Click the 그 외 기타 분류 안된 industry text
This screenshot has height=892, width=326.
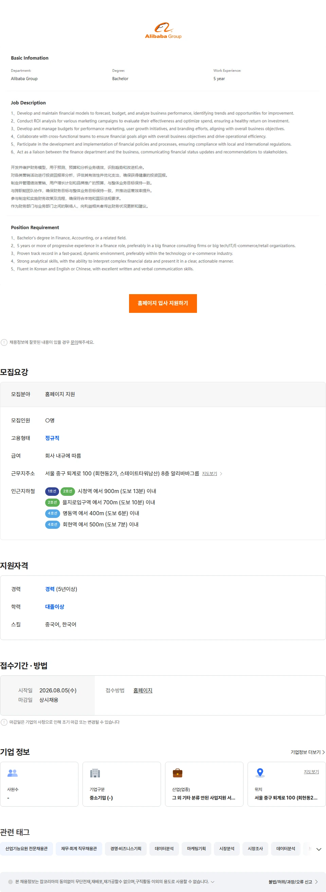pyautogui.click(x=204, y=797)
